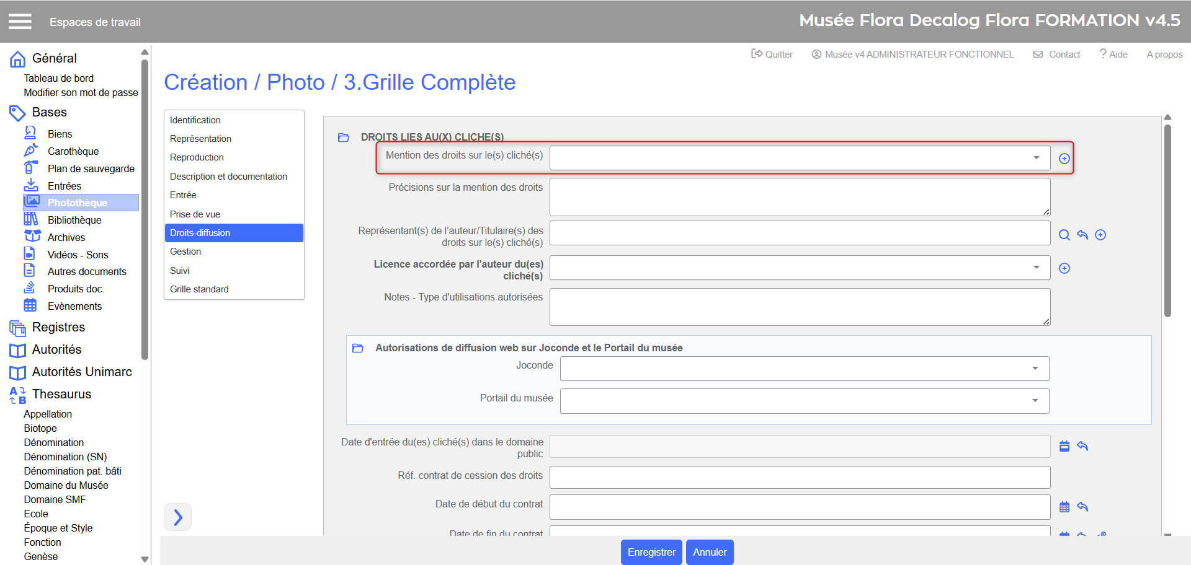Open the hamburger menu in header
The width and height of the screenshot is (1191, 565).
coord(20,22)
